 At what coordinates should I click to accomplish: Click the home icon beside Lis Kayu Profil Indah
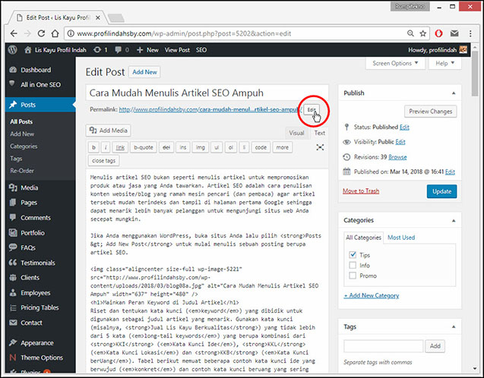click(28, 50)
